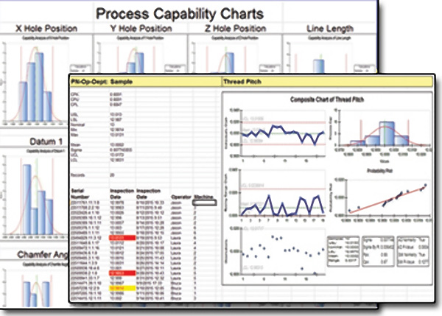The width and height of the screenshot is (442, 316).
Task: Click the Sigma row label
Action: (77, 150)
